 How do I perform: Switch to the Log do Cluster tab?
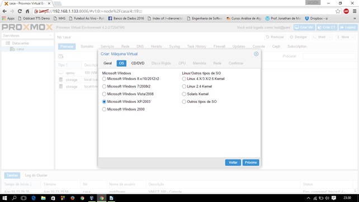(36, 175)
